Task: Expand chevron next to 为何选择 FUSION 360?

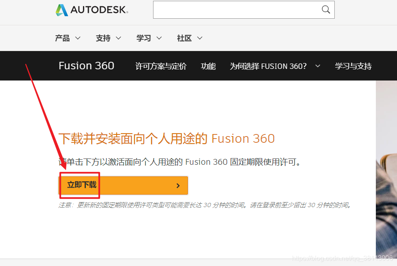Action: click(318, 66)
